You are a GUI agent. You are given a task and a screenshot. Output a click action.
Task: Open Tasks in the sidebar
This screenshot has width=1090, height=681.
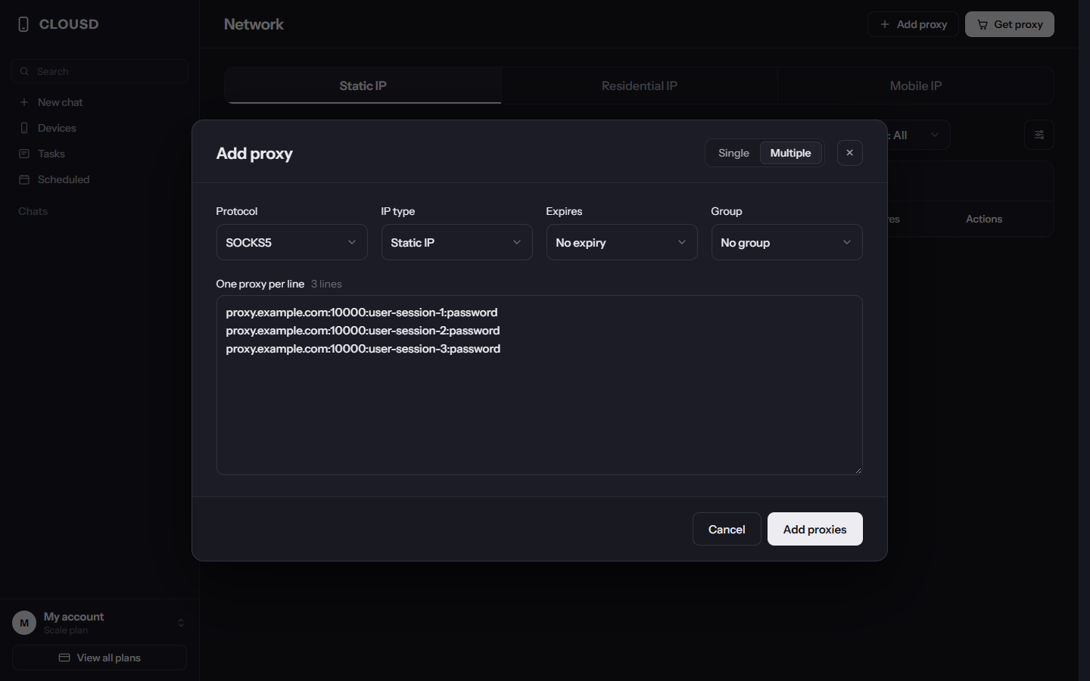pyautogui.click(x=99, y=154)
